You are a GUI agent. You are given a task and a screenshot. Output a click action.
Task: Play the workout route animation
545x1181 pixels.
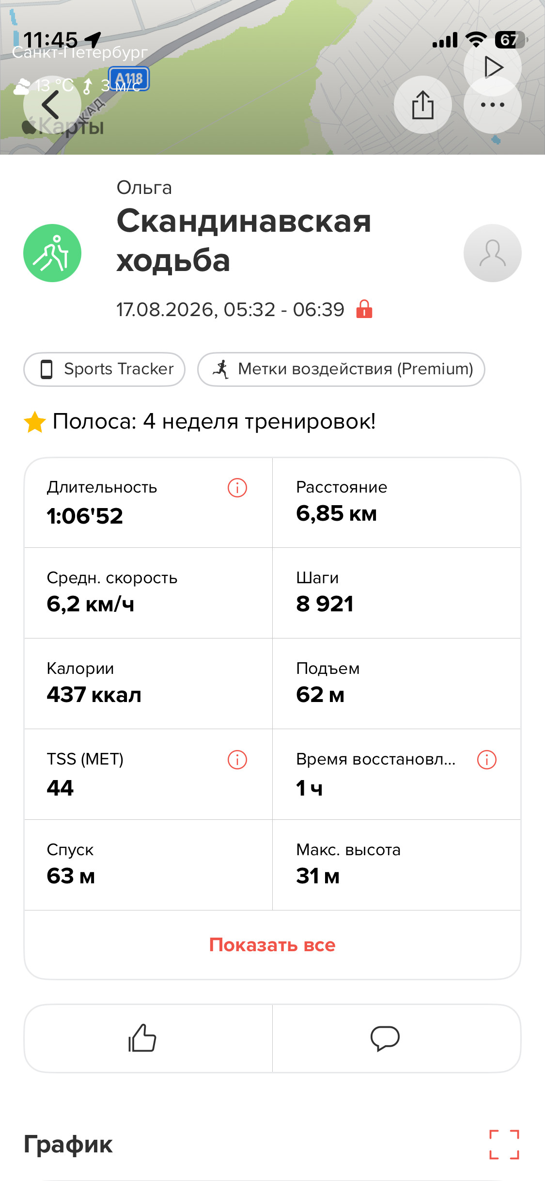pos(492,67)
